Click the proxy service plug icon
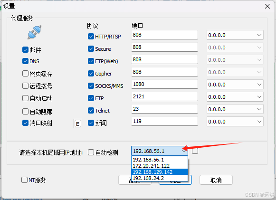The height and width of the screenshot is (200, 276). click(x=35, y=32)
